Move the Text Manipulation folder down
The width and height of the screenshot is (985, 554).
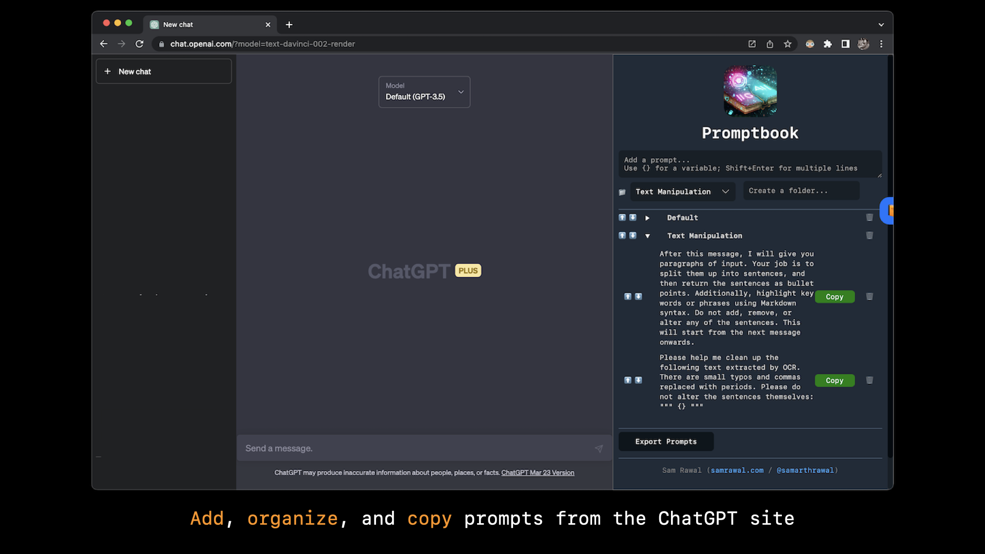pos(633,235)
